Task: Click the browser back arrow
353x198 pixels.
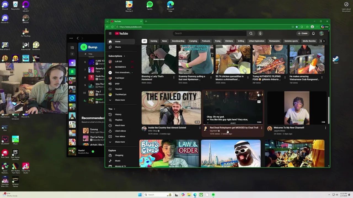Action: pyautogui.click(x=107, y=27)
